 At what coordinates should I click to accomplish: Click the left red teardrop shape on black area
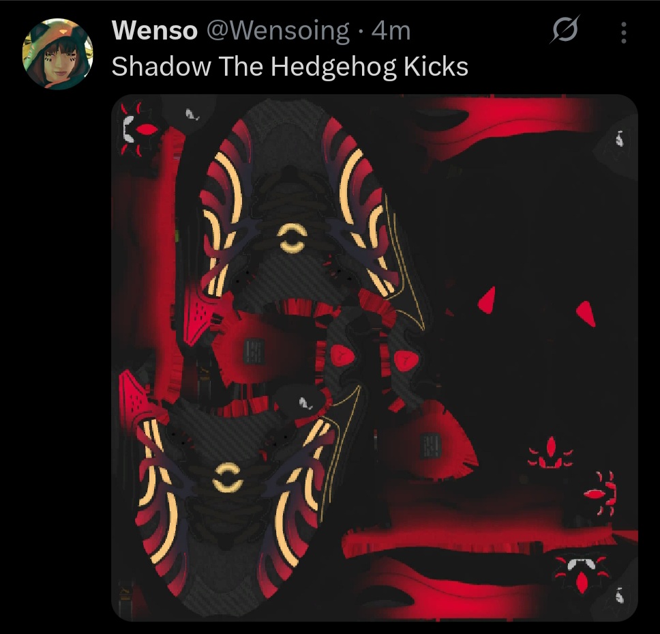coord(487,300)
